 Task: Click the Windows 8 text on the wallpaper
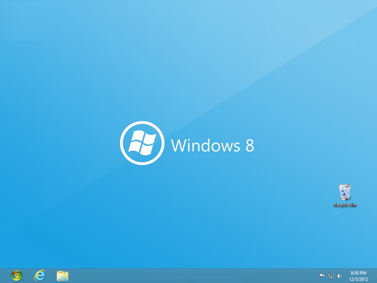pyautogui.click(x=213, y=146)
